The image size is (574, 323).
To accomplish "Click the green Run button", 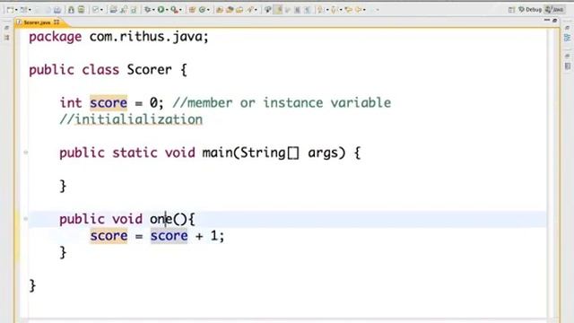I will [161, 10].
